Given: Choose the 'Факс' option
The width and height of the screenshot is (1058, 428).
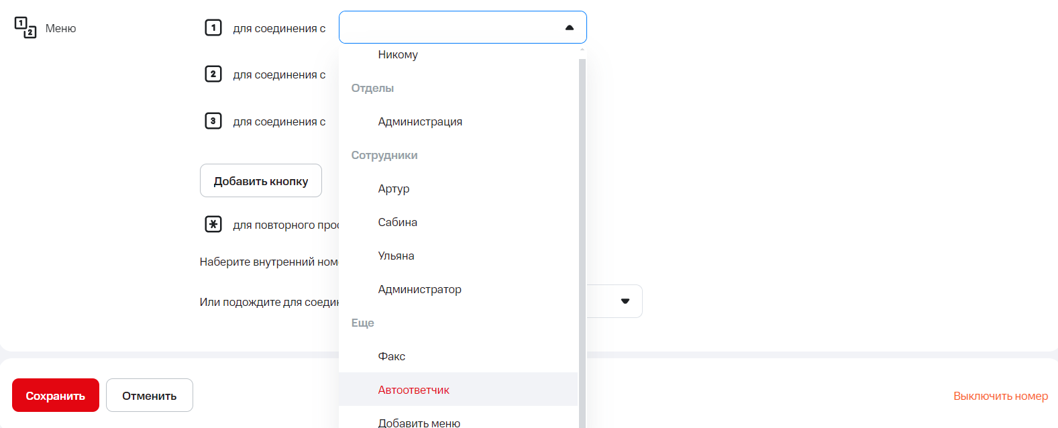Looking at the screenshot, I should pos(392,356).
